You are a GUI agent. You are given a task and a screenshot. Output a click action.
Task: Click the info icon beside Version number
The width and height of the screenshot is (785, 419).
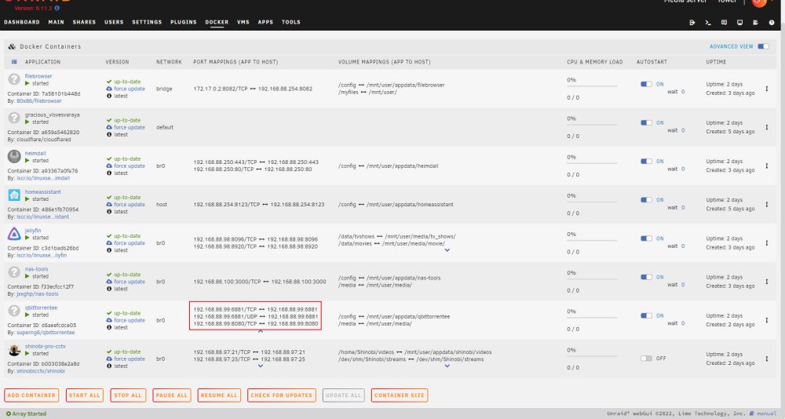(57, 8)
